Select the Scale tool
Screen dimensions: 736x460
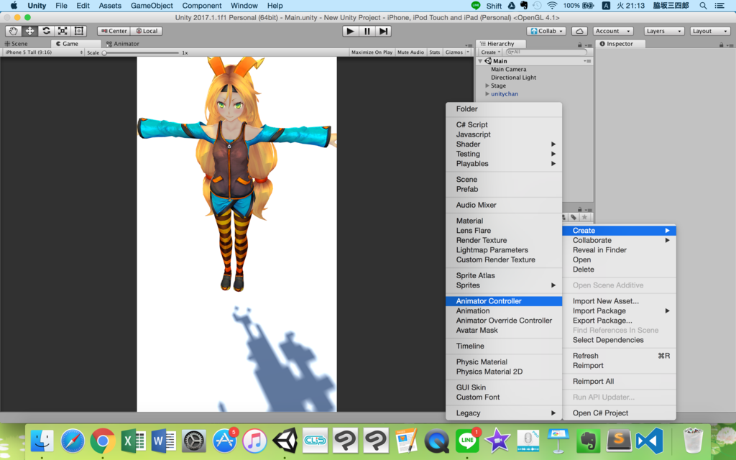[63, 31]
